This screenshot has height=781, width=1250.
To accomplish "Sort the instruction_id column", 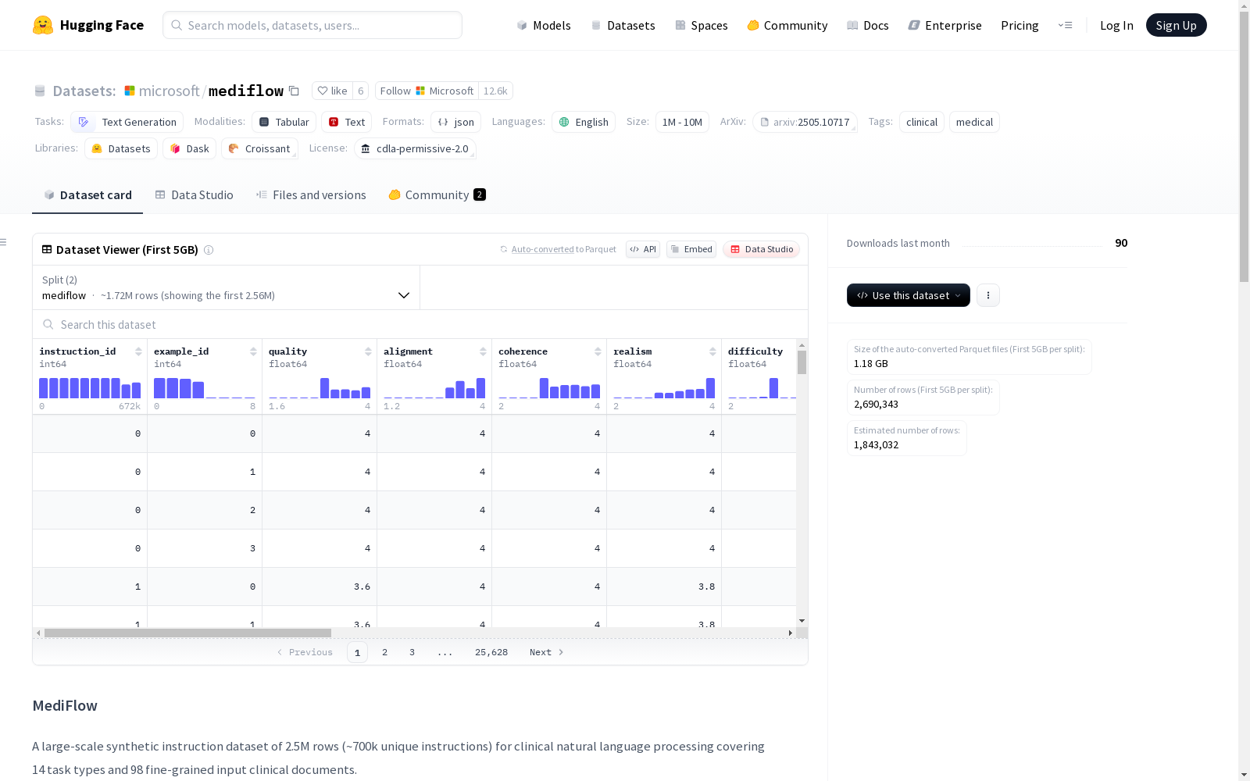I will [138, 351].
